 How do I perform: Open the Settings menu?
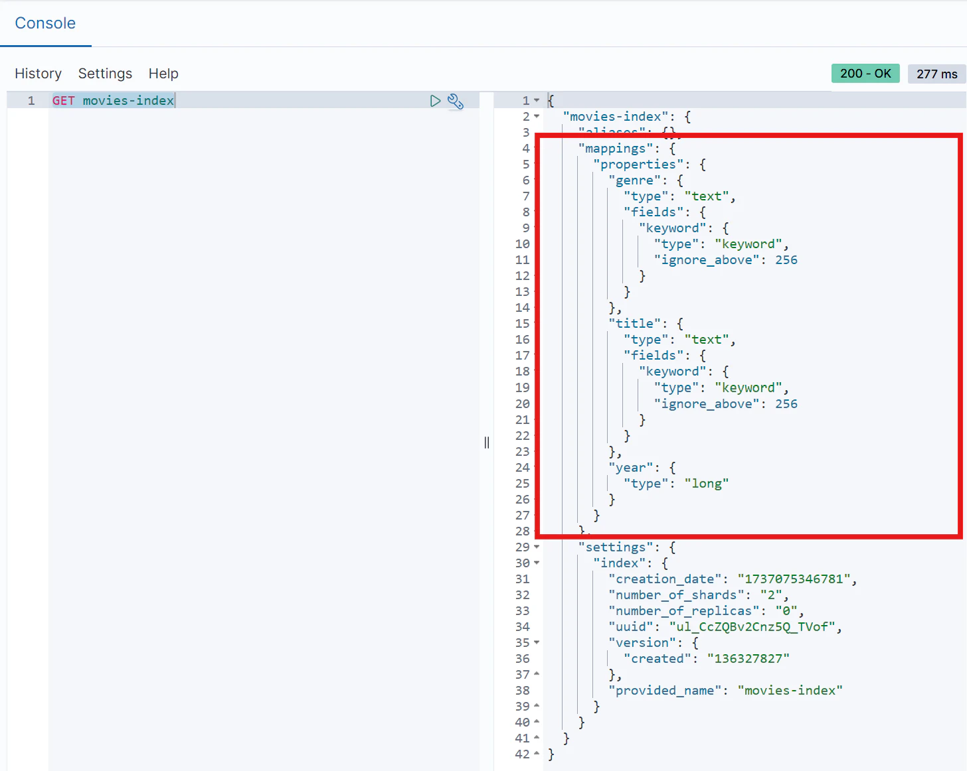point(105,74)
